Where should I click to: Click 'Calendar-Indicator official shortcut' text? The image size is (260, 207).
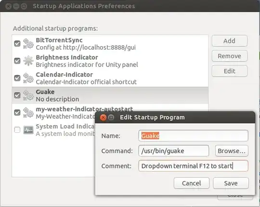click(x=86, y=82)
